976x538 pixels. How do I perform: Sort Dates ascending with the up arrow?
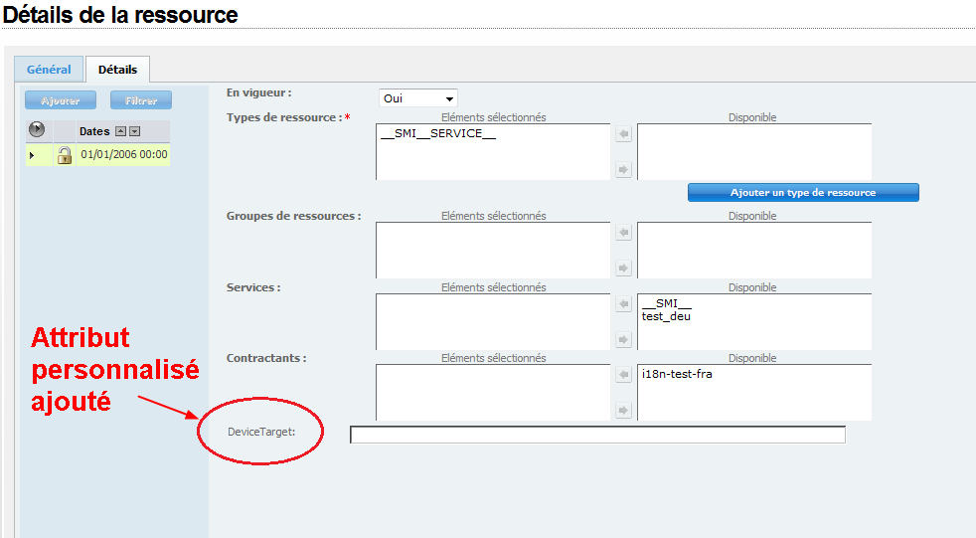[120, 131]
